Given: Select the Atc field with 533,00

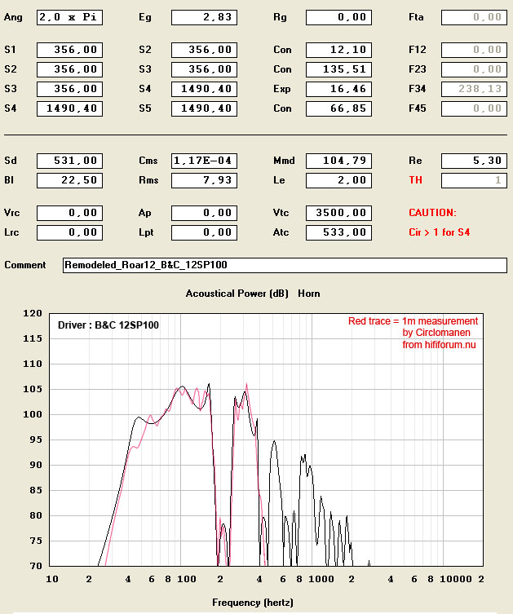Looking at the screenshot, I should coord(338,232).
